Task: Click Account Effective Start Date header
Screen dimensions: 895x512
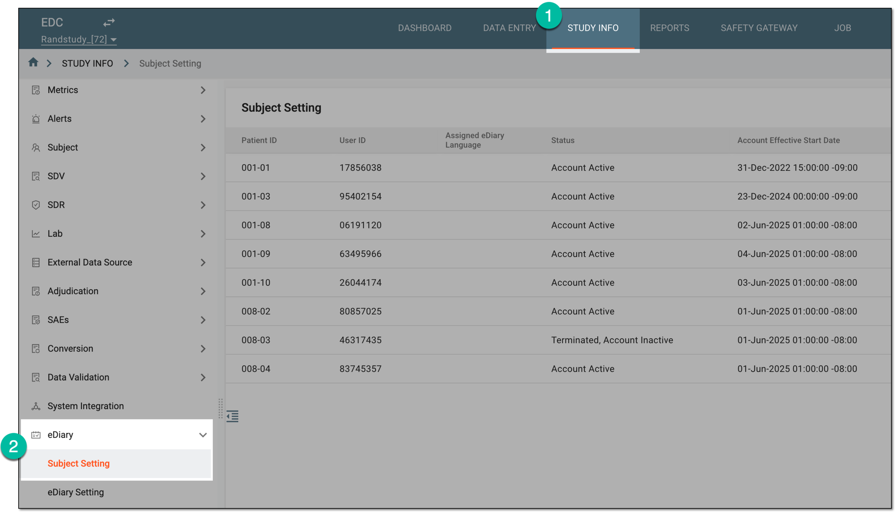Action: coord(788,140)
